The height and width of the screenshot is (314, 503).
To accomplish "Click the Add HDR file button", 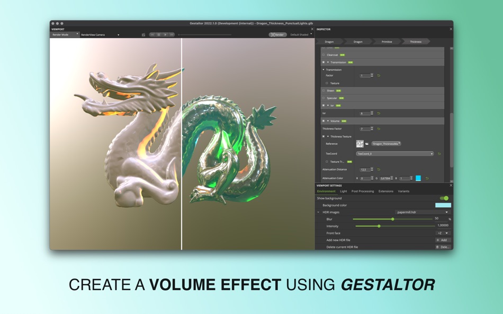I will 443,240.
